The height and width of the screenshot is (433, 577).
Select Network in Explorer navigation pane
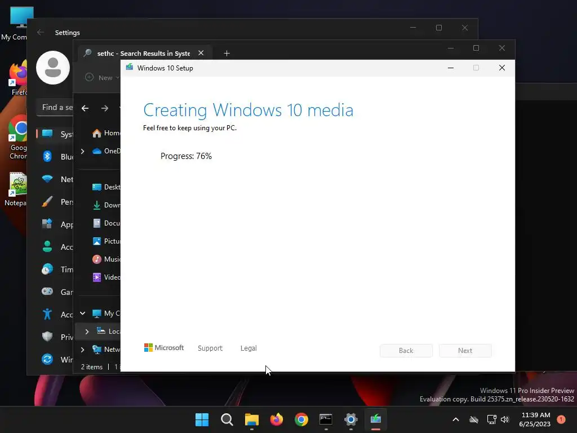coord(106,350)
